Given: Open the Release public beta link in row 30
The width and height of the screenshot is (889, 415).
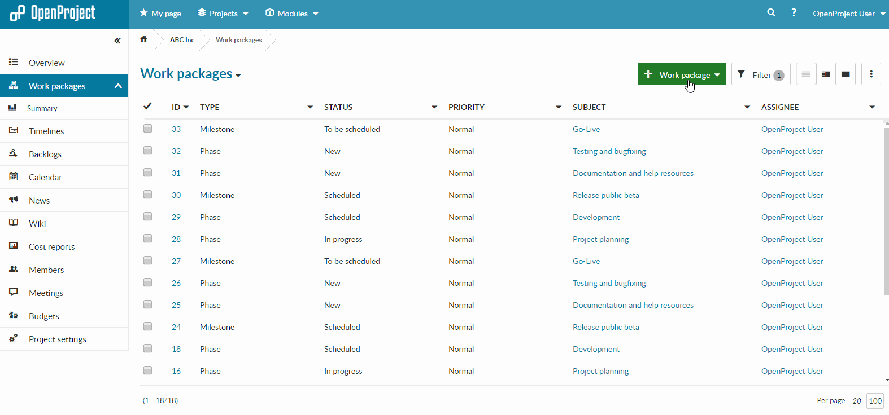Looking at the screenshot, I should coord(605,195).
